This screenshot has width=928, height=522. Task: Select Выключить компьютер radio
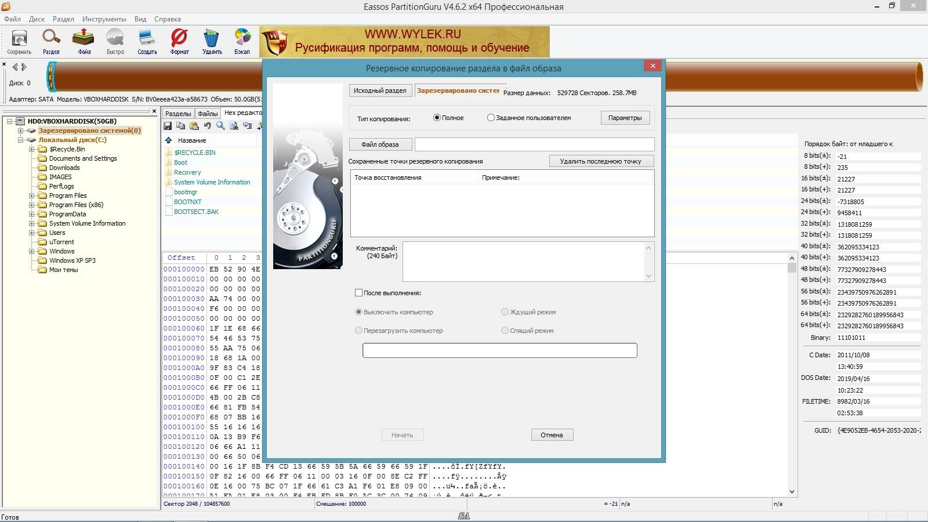358,312
